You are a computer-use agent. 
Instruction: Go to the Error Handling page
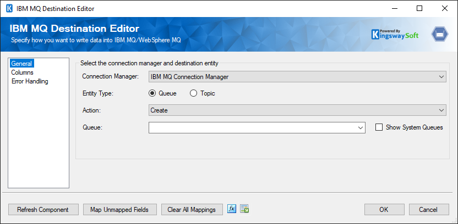tap(30, 81)
